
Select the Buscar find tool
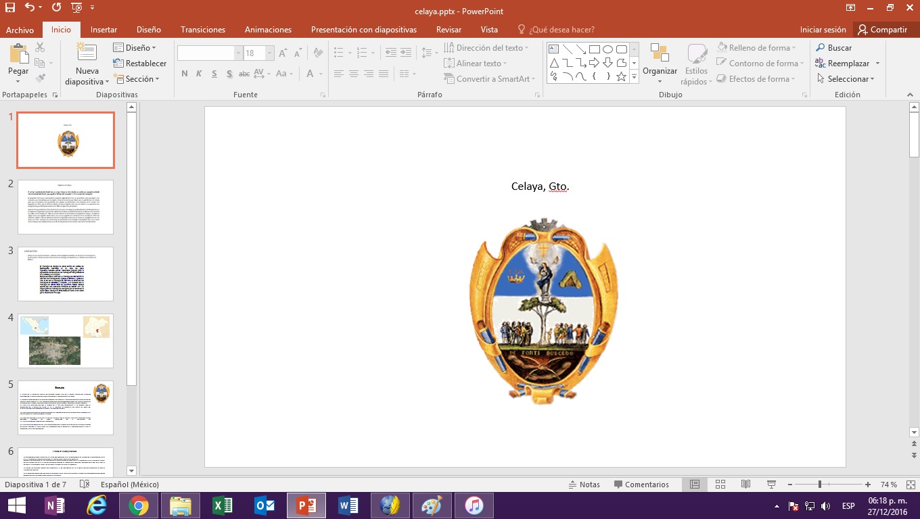click(833, 48)
